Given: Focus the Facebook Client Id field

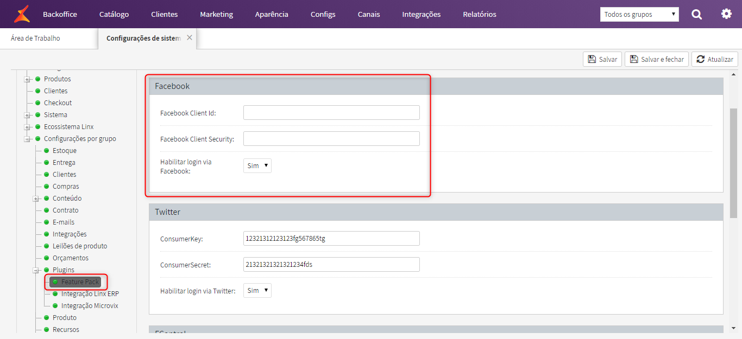Looking at the screenshot, I should coord(331,113).
